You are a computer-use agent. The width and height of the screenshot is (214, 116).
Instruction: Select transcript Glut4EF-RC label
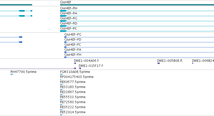coord(68,28)
